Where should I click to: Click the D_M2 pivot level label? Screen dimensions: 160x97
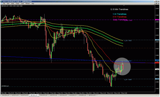(128, 41)
